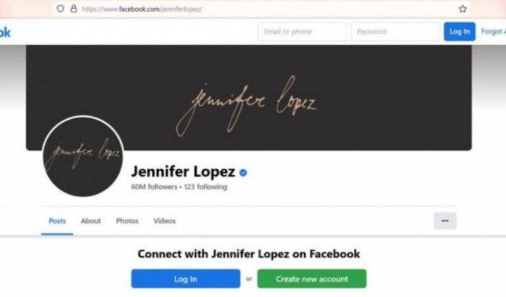
Task: Click the Forgot Account link
Action: pyautogui.click(x=494, y=32)
